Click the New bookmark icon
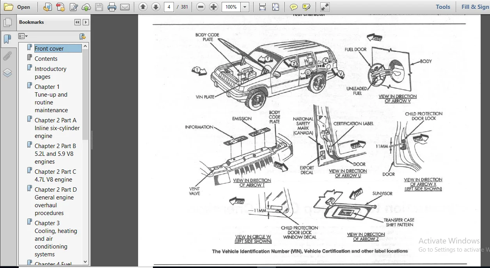 82,36
